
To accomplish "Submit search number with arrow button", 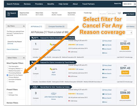I will 135,4.
